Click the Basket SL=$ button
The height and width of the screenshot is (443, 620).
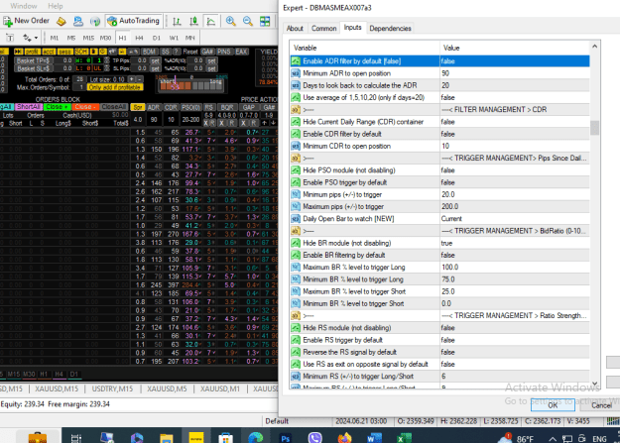tap(33, 68)
